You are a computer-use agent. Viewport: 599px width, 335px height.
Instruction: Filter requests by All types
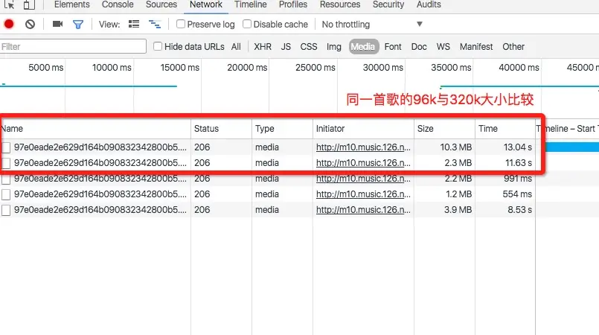(236, 47)
